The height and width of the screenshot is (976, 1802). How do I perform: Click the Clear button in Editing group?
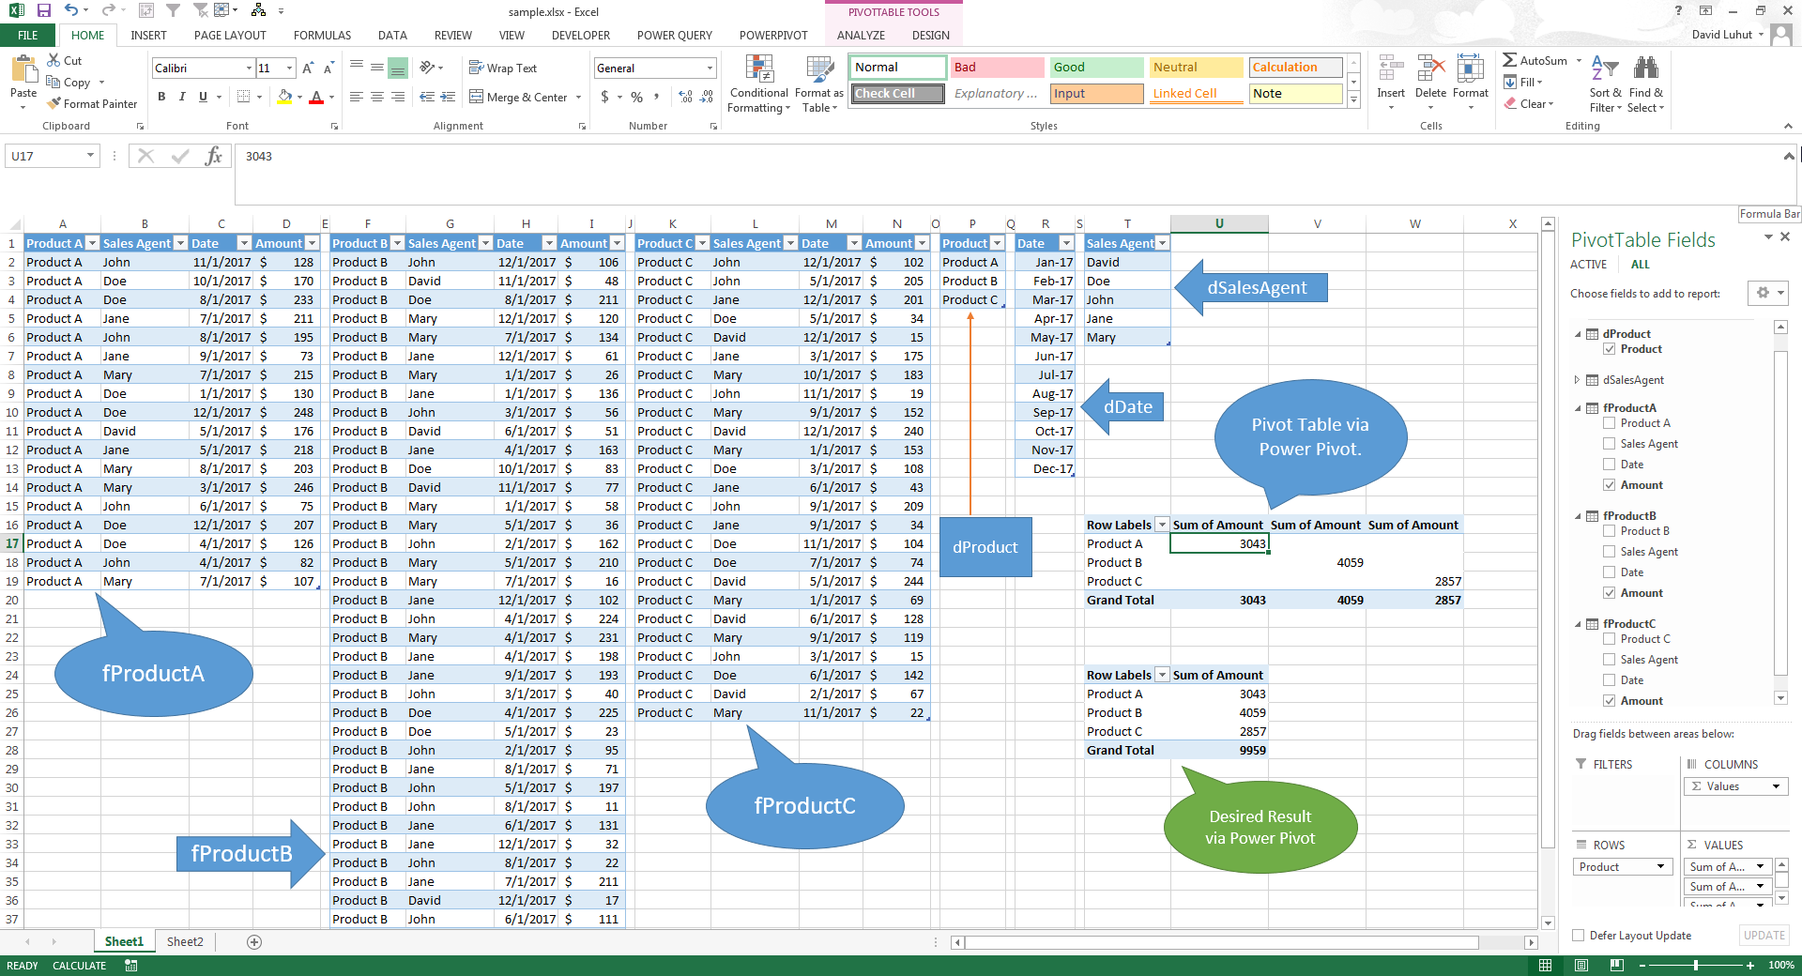[1529, 103]
